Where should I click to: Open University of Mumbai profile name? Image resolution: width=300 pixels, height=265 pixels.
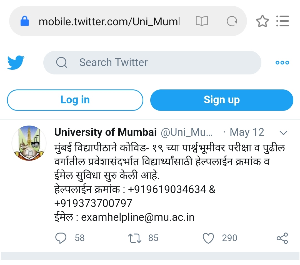106,132
